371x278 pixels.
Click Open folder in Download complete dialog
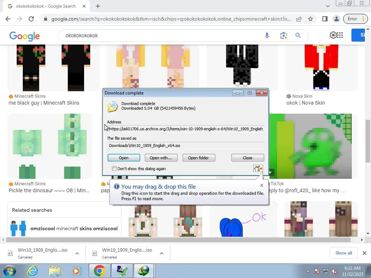pyautogui.click(x=199, y=158)
